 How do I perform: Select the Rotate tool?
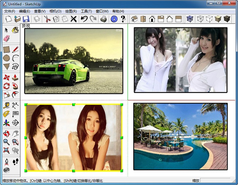[x=6, y=86]
